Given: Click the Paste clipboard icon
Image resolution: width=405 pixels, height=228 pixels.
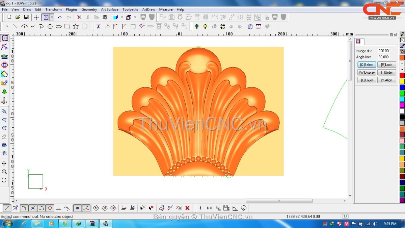Looking at the screenshot, I should coord(105,17).
